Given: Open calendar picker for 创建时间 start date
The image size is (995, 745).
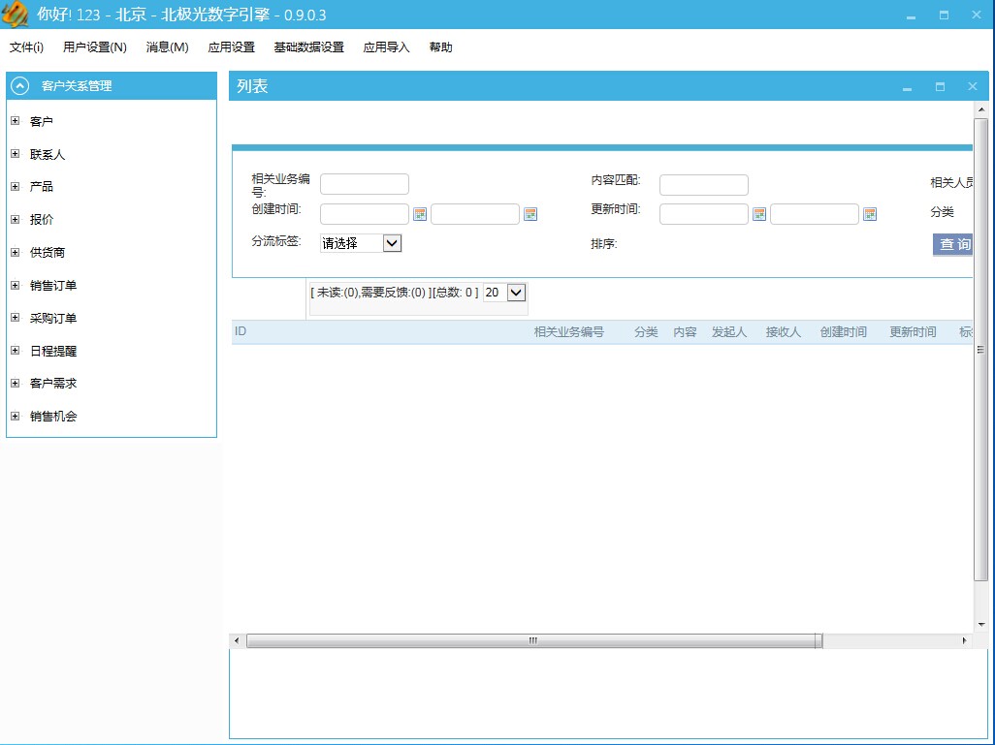Looking at the screenshot, I should tap(419, 213).
